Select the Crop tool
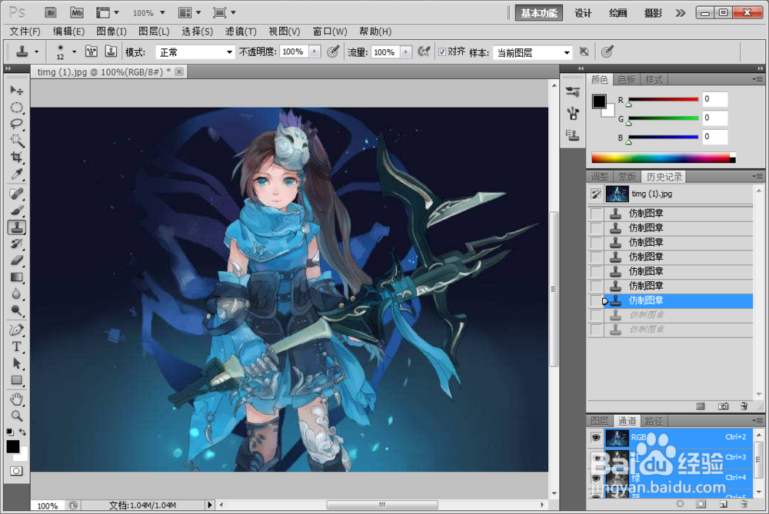The width and height of the screenshot is (769, 514). [x=17, y=158]
